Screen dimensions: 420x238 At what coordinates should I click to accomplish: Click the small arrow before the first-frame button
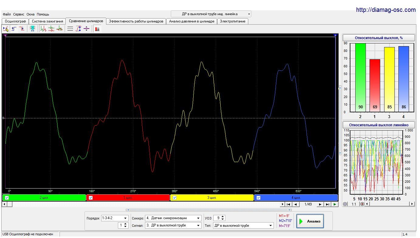tap(283, 204)
